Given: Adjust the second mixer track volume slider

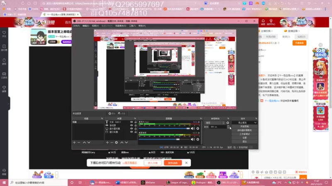Looking at the screenshot, I should click(x=164, y=139).
